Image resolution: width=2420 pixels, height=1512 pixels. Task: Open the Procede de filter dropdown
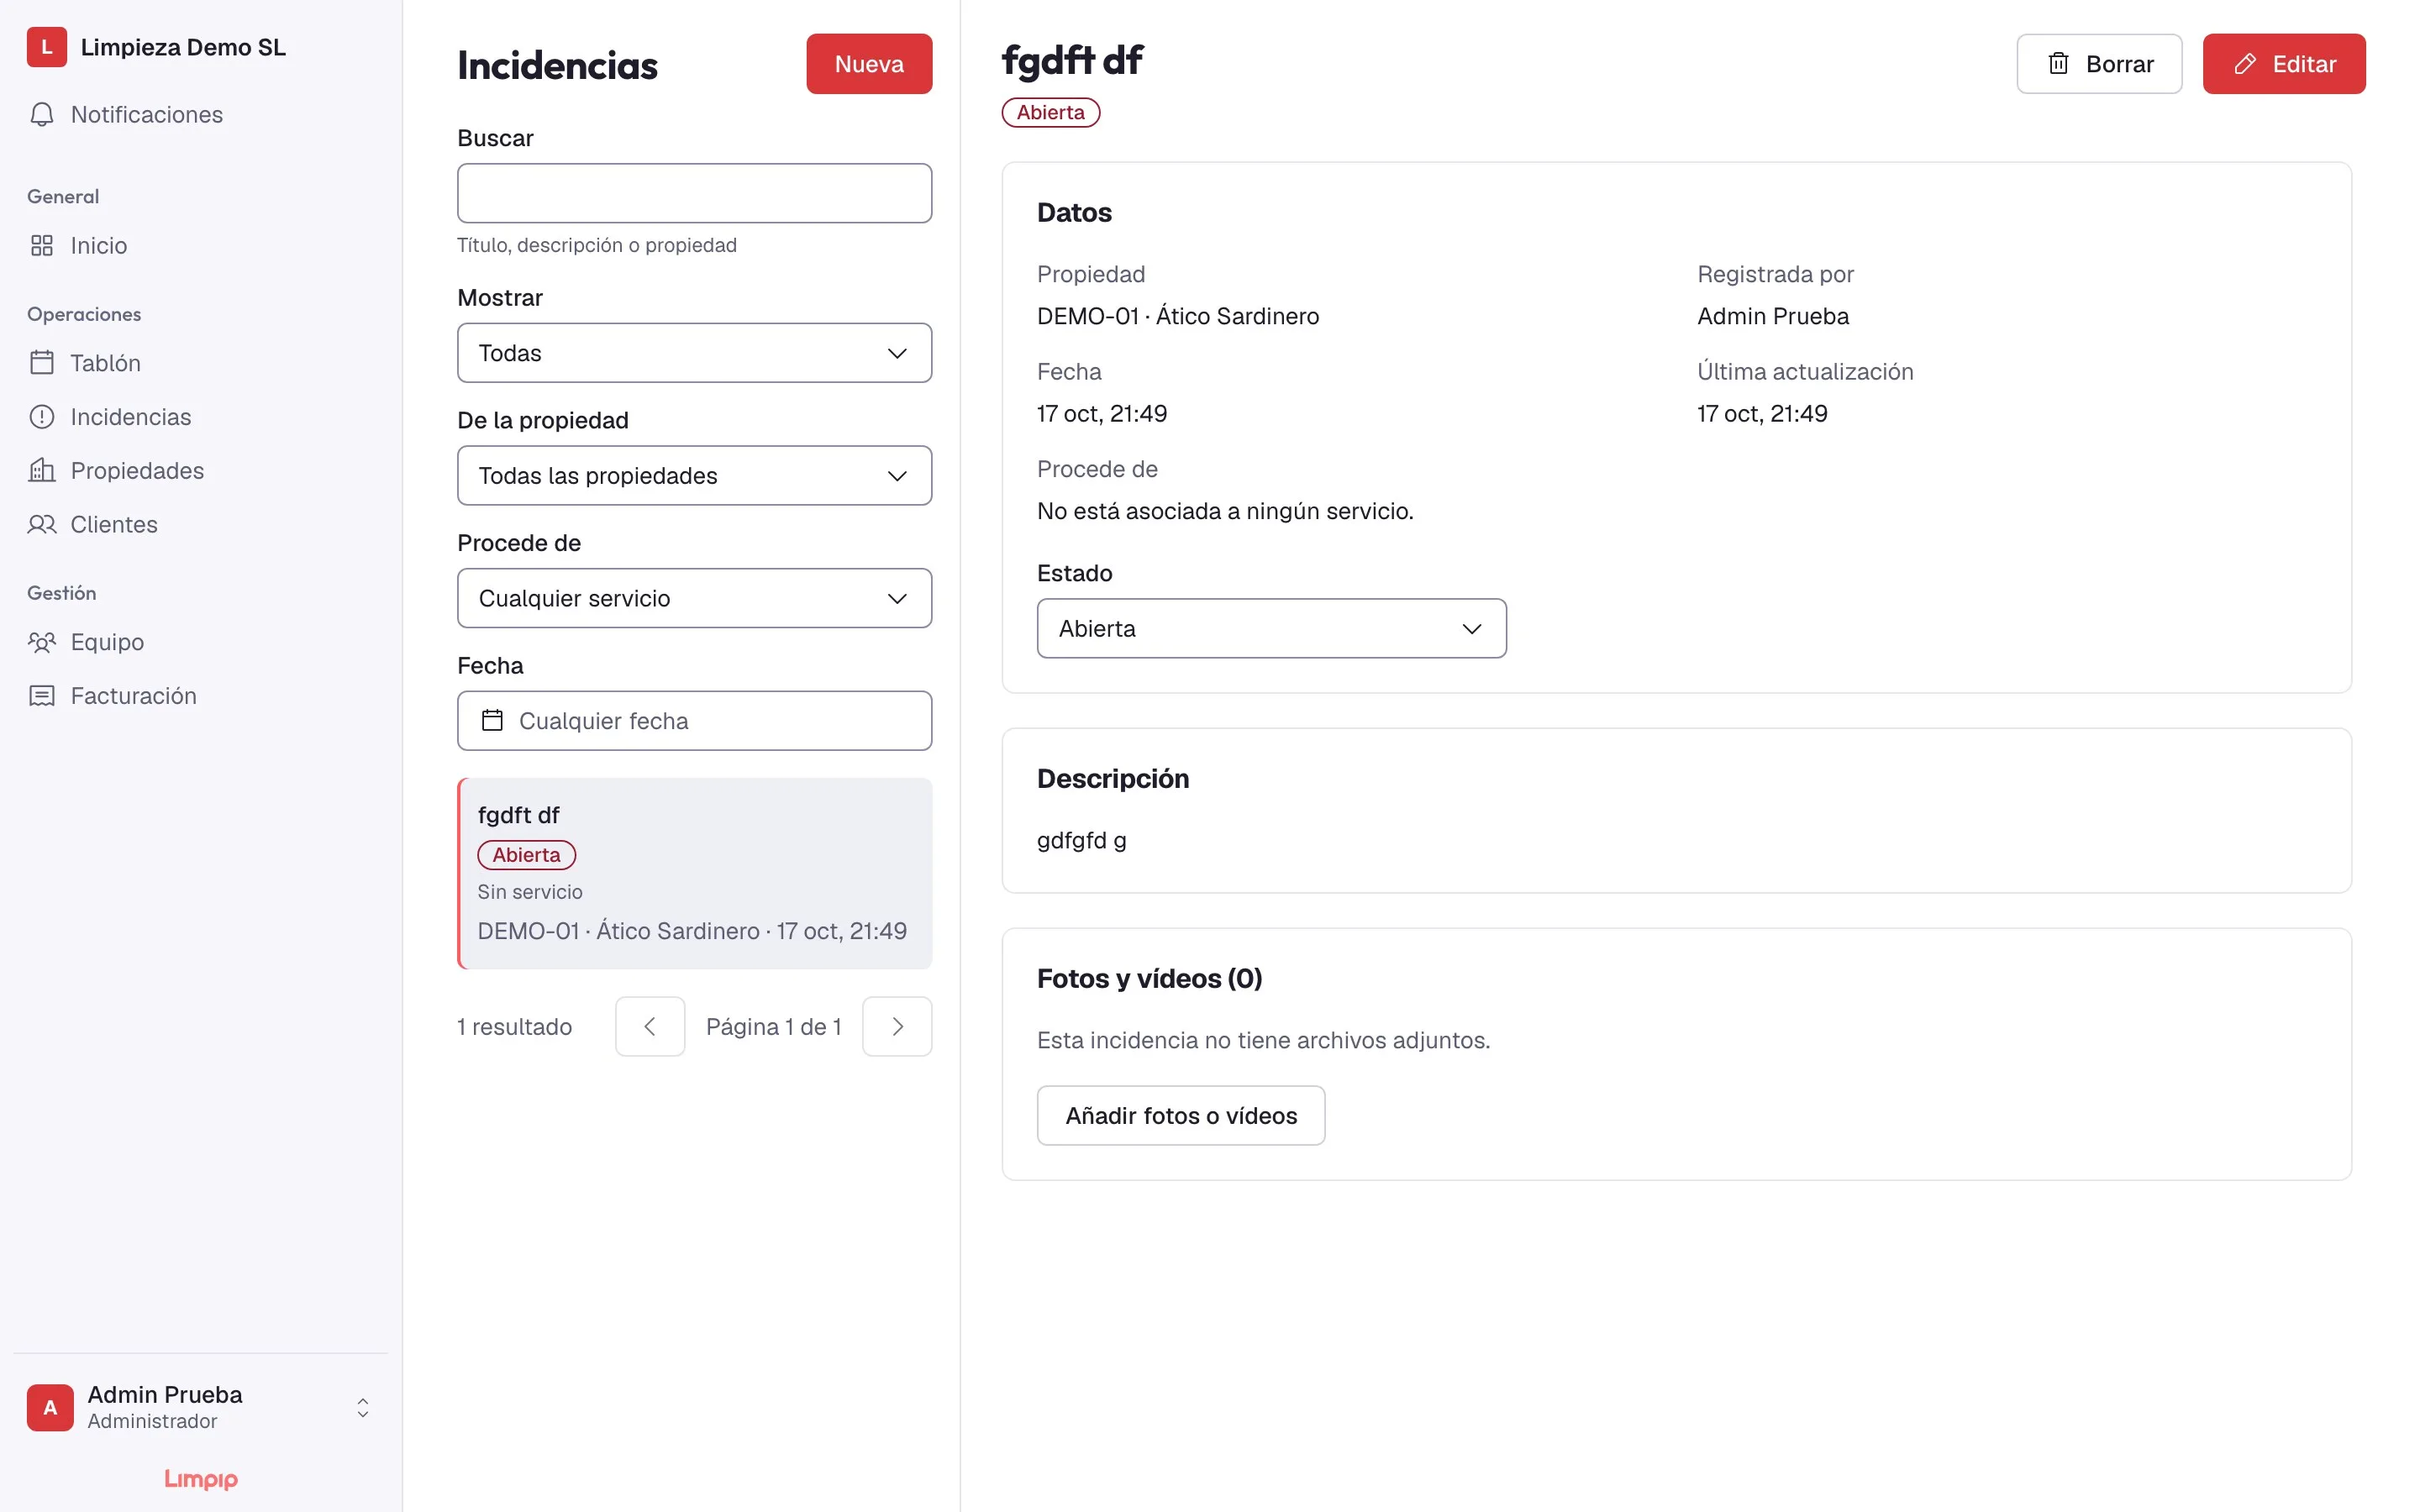[x=694, y=598]
